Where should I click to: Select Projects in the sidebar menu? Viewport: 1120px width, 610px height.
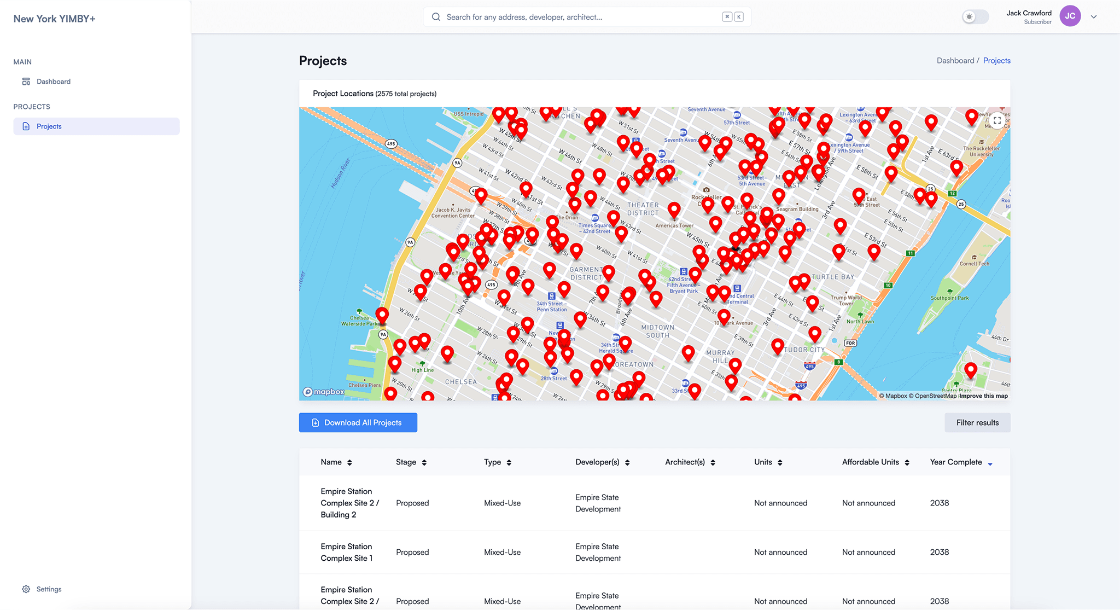[x=49, y=126]
